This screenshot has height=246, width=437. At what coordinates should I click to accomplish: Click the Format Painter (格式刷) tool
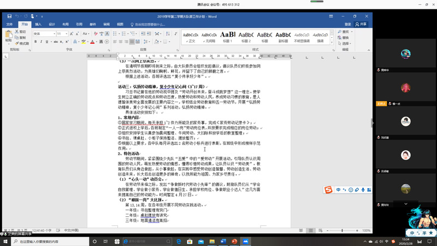coord(23,44)
